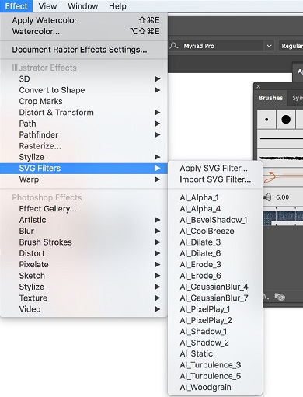Open the View menu

coord(47,6)
